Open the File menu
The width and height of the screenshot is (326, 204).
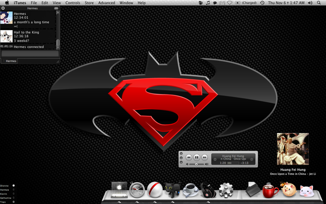tap(34, 3)
